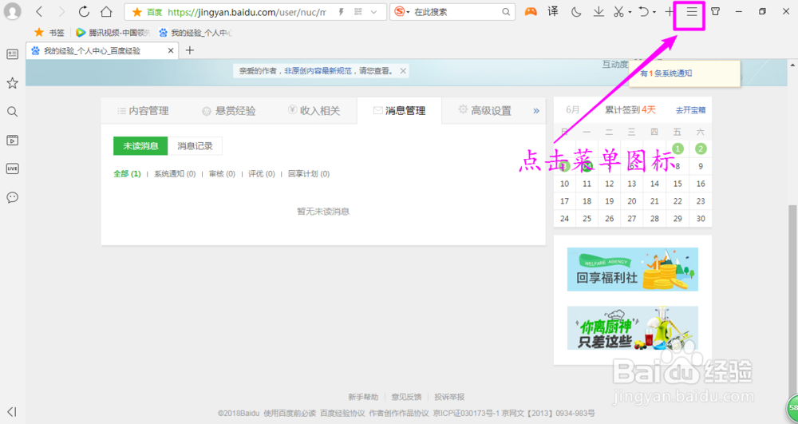
Task: Open the 新手帮助 footer link
Action: point(363,397)
